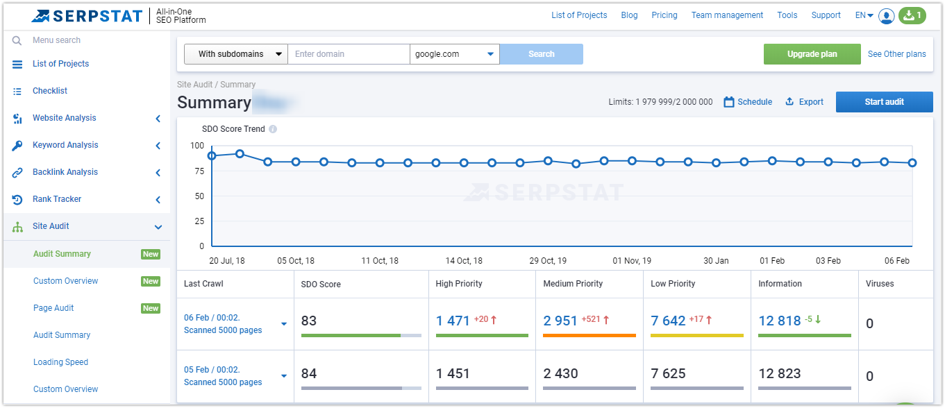Focus the Enter domain input field
Image resolution: width=945 pixels, height=408 pixels.
pos(348,54)
